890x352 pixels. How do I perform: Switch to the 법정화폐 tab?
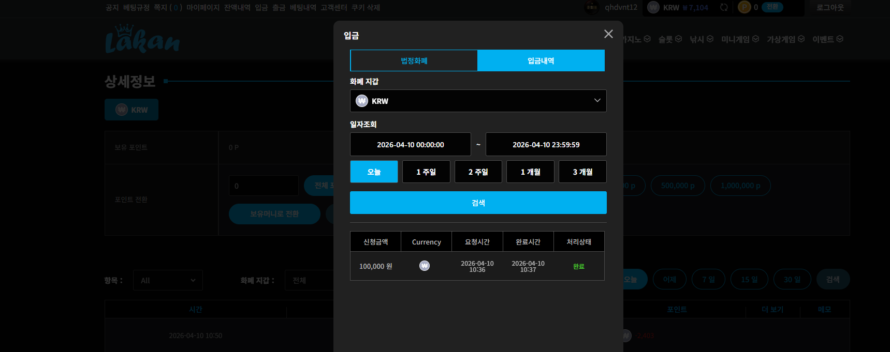click(414, 60)
